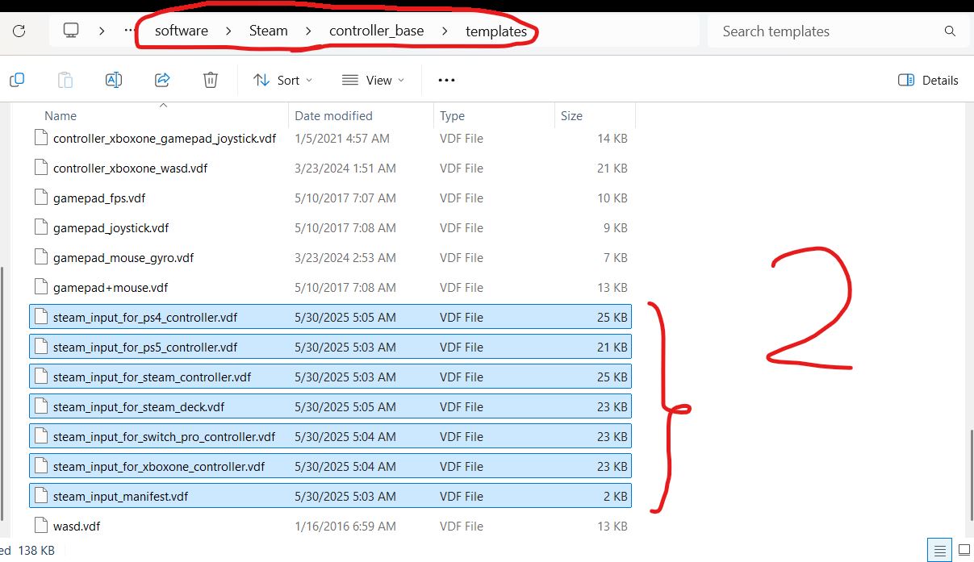Sort files by Size column header
This screenshot has width=974, height=562.
pyautogui.click(x=571, y=116)
